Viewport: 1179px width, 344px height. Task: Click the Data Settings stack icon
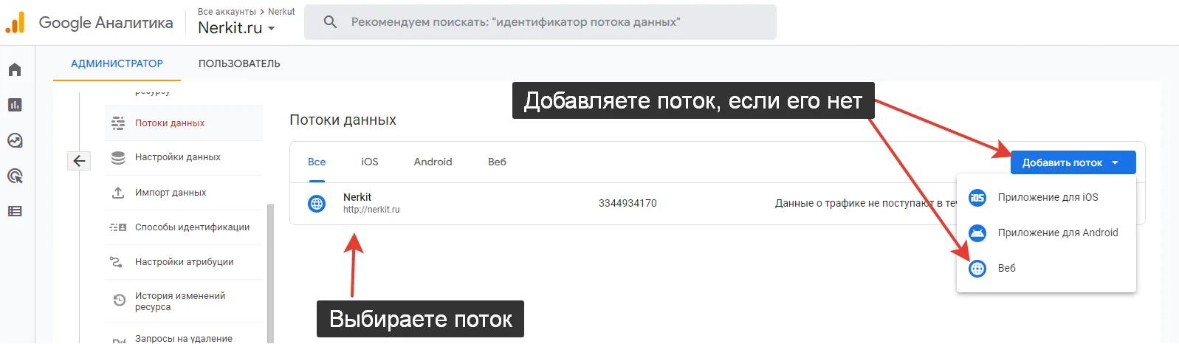118,157
